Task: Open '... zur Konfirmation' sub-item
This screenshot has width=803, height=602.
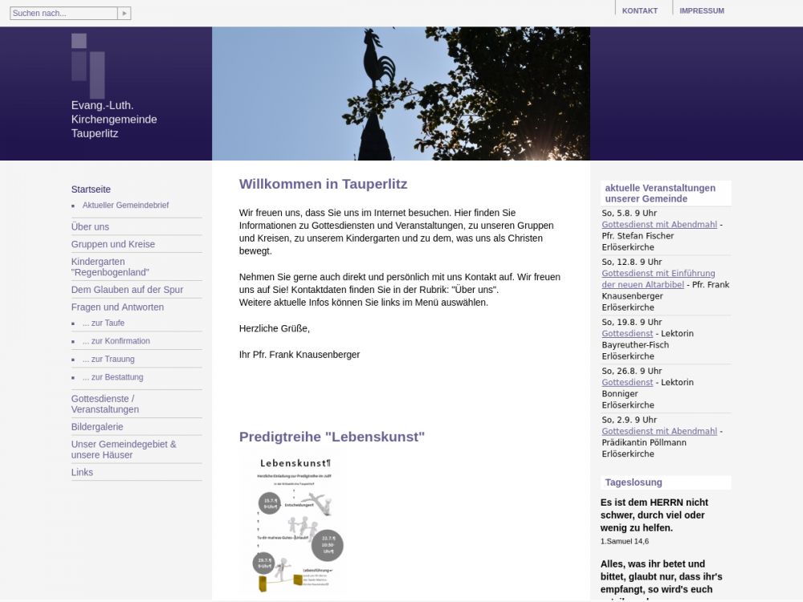Action: tap(116, 341)
